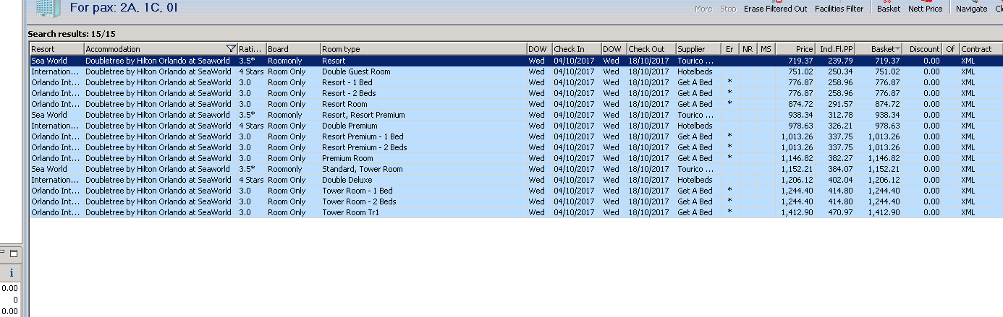Viewport: 1003px width, 317px height.
Task: Select the 'Double Premium' row
Action: [516, 126]
